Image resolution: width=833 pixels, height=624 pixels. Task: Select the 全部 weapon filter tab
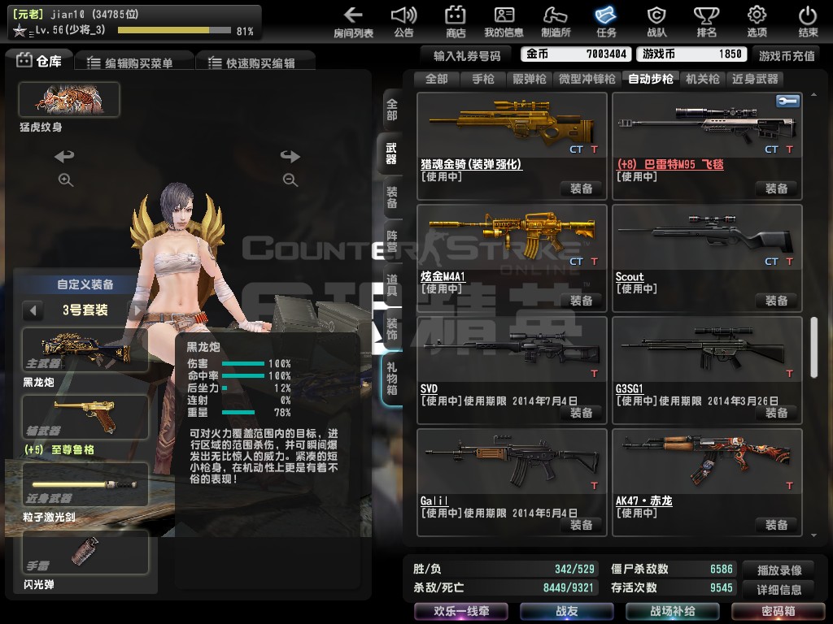[437, 79]
